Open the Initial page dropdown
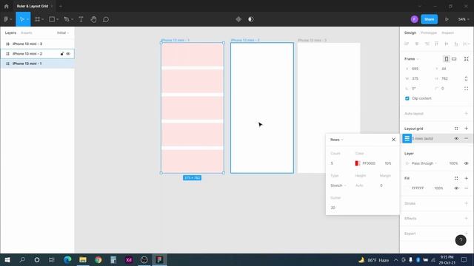 pos(63,33)
